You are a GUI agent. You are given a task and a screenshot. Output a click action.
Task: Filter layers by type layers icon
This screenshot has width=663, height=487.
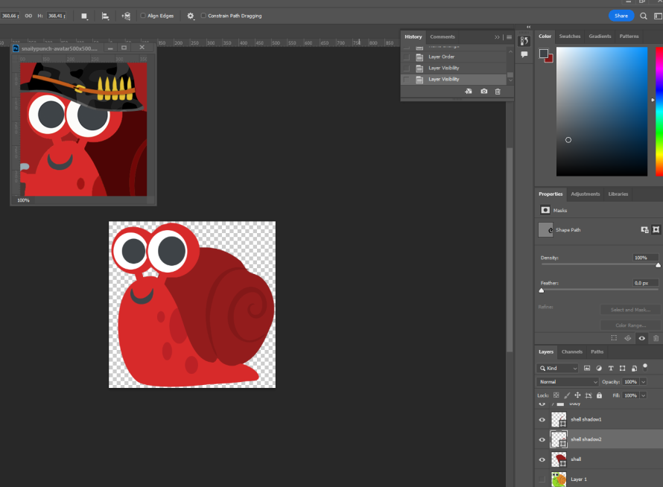pyautogui.click(x=611, y=368)
